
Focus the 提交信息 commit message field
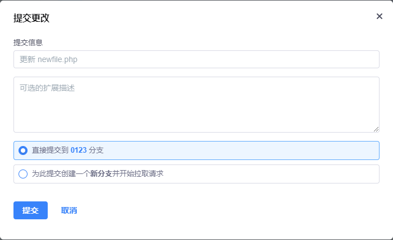click(x=196, y=59)
